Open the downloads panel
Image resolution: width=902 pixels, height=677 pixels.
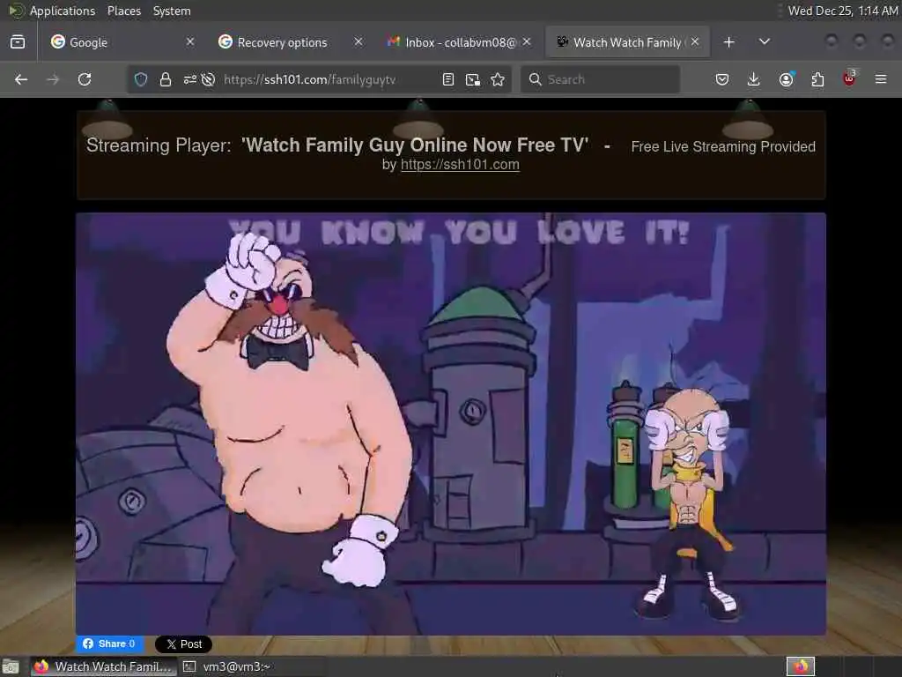754,79
